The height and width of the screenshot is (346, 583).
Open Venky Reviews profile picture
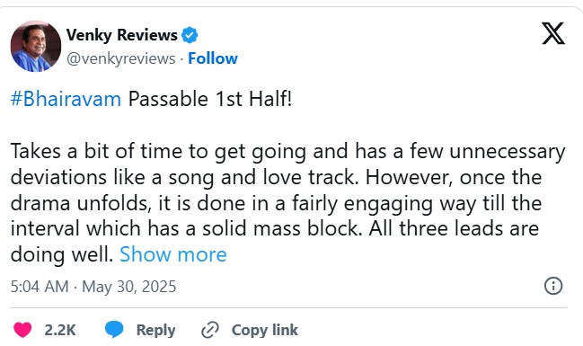click(36, 46)
